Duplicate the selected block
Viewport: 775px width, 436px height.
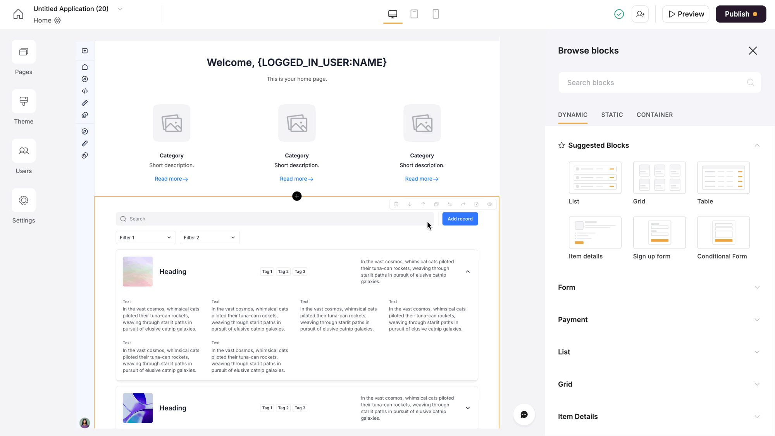436,204
